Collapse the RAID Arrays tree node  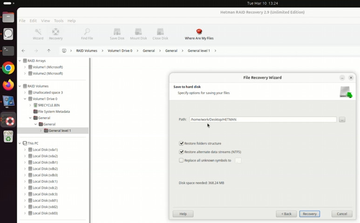pos(20,61)
